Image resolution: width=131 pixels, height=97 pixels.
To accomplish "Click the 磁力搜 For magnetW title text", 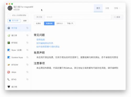I will (x=23, y=7).
